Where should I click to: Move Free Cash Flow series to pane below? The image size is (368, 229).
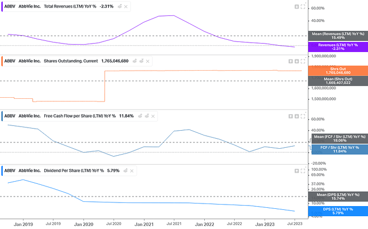click(x=147, y=116)
